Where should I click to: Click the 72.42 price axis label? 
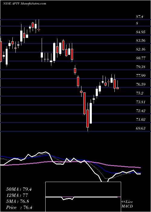tap(141, 111)
